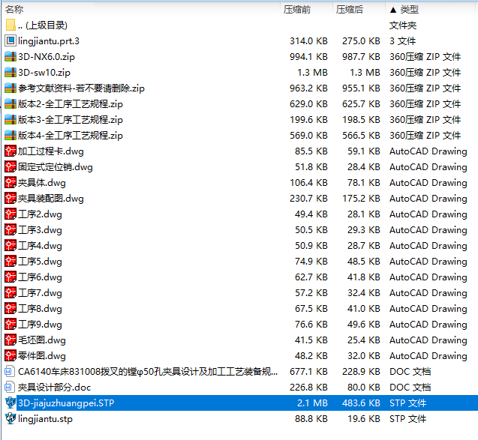Viewport: 478px width, 440px height.
Task: Select file name 参考文献资料-若不要请删除.zip
Action: tap(81, 88)
